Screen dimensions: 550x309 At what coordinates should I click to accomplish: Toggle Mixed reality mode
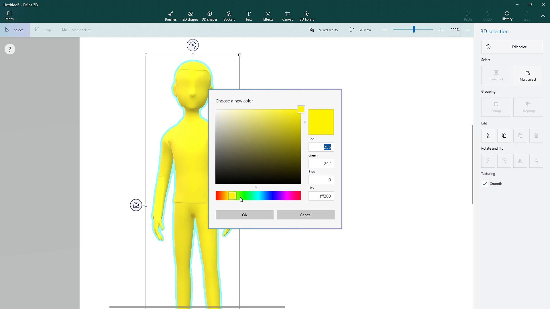[324, 30]
